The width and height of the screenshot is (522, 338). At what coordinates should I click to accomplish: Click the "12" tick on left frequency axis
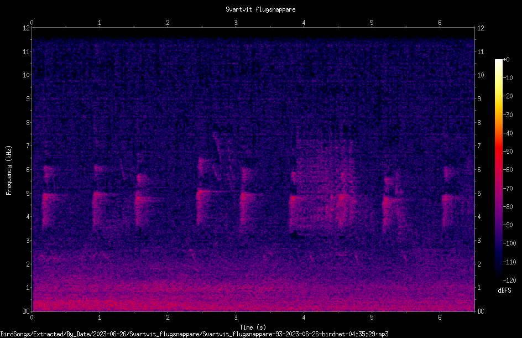pos(27,28)
